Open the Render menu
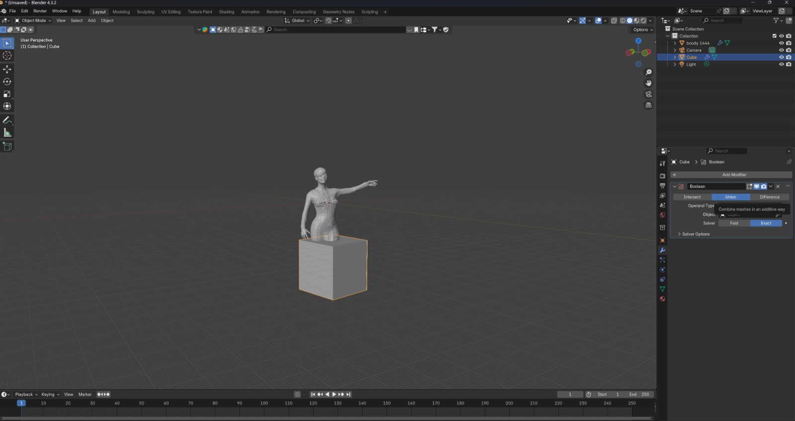 (40, 11)
